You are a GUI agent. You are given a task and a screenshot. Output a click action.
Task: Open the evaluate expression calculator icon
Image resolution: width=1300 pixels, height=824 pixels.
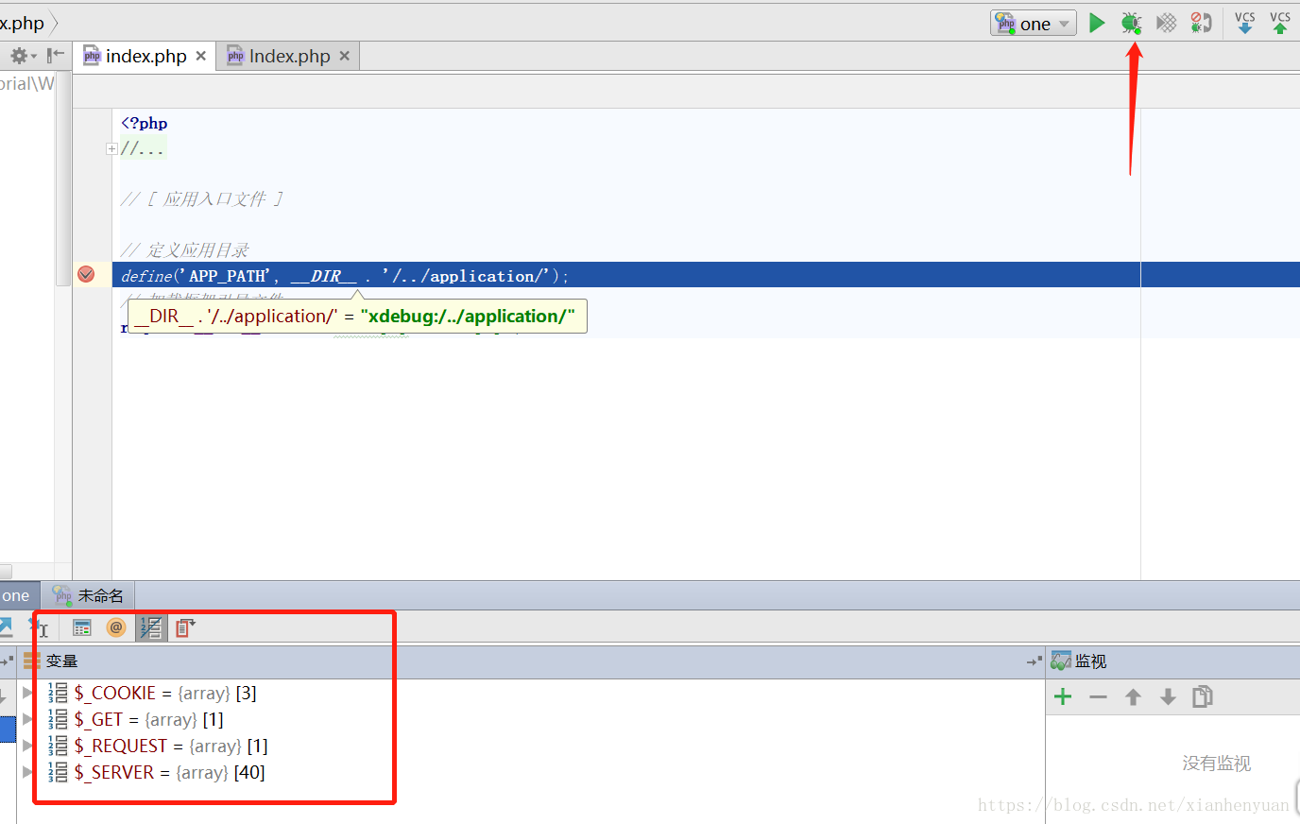pyautogui.click(x=82, y=627)
